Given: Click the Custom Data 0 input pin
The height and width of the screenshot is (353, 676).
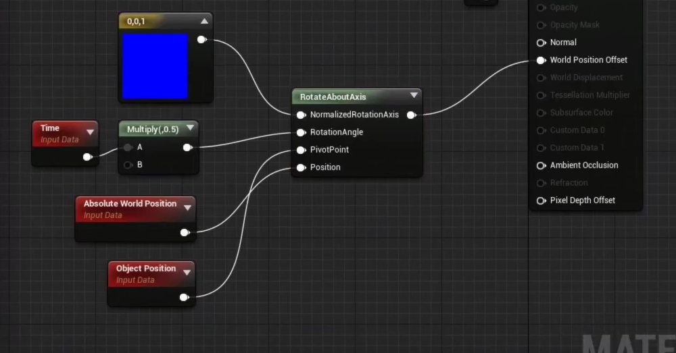Looking at the screenshot, I should 541,130.
